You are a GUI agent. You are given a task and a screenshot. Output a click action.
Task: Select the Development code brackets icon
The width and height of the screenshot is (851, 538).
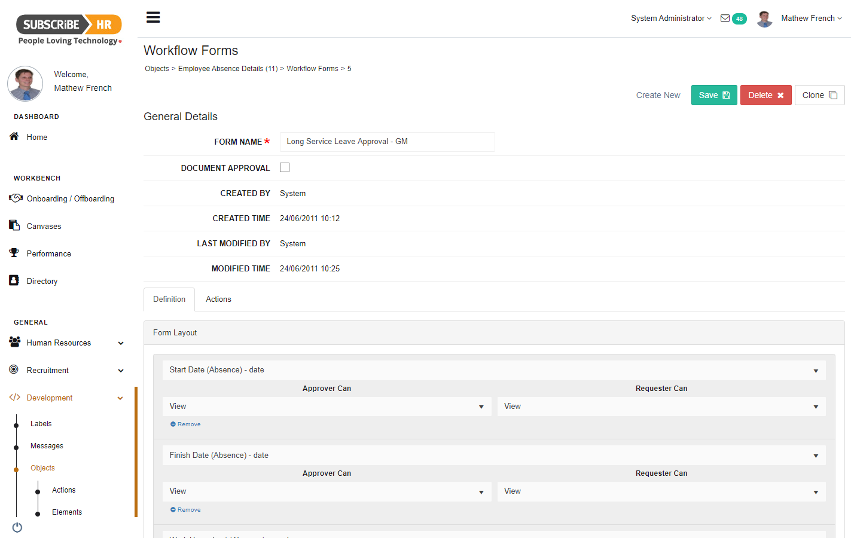pyautogui.click(x=14, y=398)
